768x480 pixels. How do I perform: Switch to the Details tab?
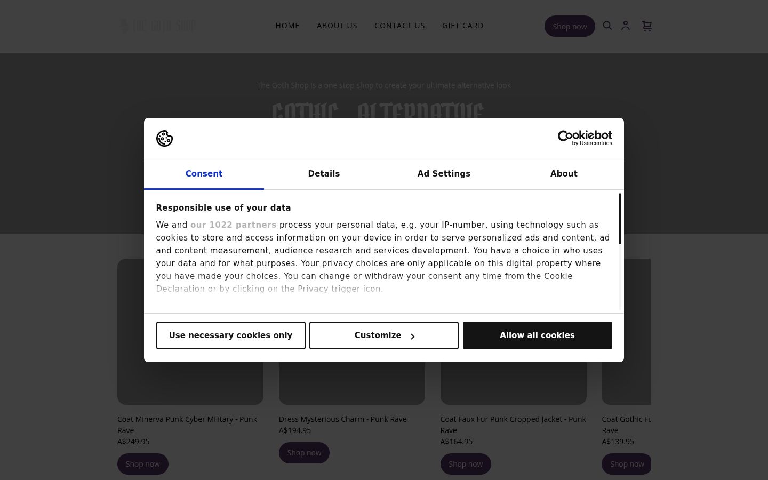324,174
